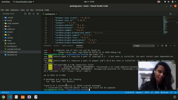The height and width of the screenshot is (100, 178).
Task: Collapse all folders in Explorer
Action: click(x=38, y=14)
